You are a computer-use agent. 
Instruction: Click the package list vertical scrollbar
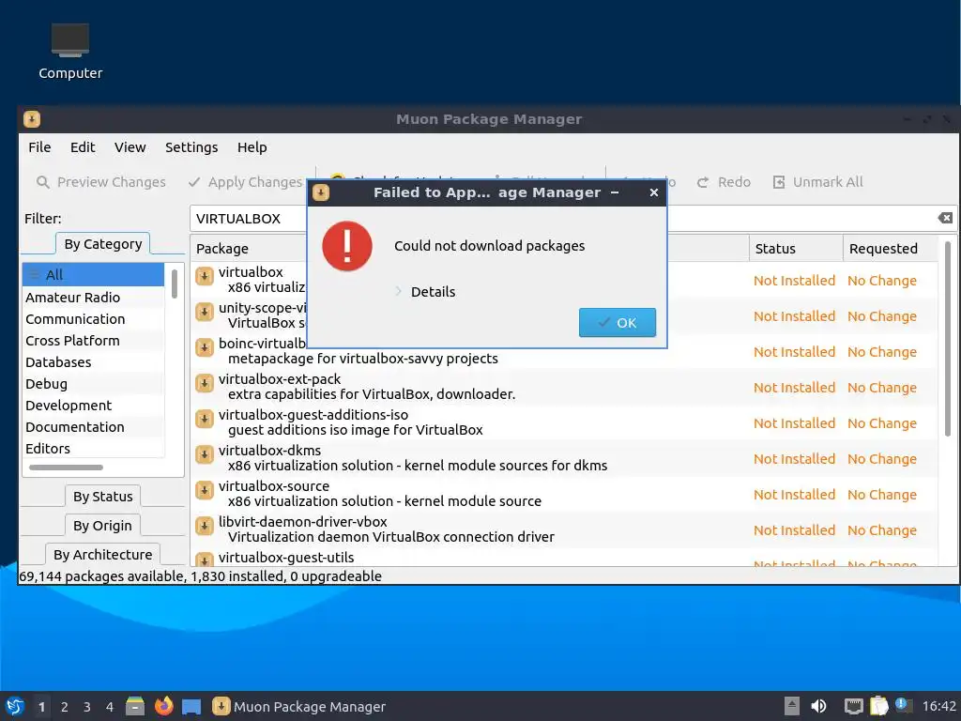[x=948, y=339]
